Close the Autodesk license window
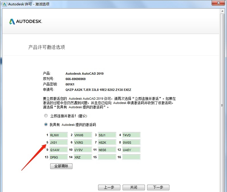 [x=218, y=3]
